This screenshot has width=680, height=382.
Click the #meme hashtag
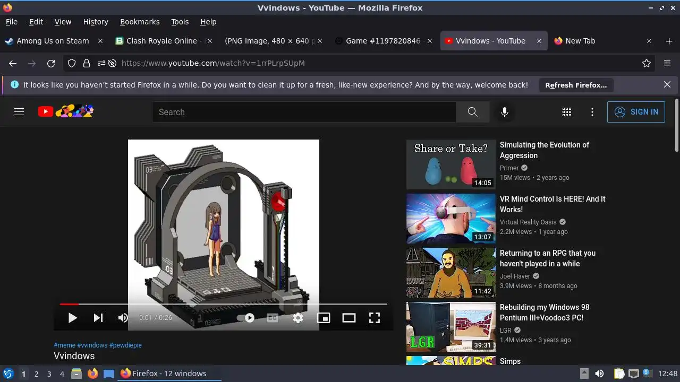click(64, 345)
